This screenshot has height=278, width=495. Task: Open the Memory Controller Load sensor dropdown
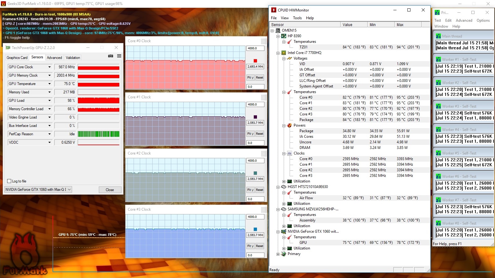pos(49,109)
